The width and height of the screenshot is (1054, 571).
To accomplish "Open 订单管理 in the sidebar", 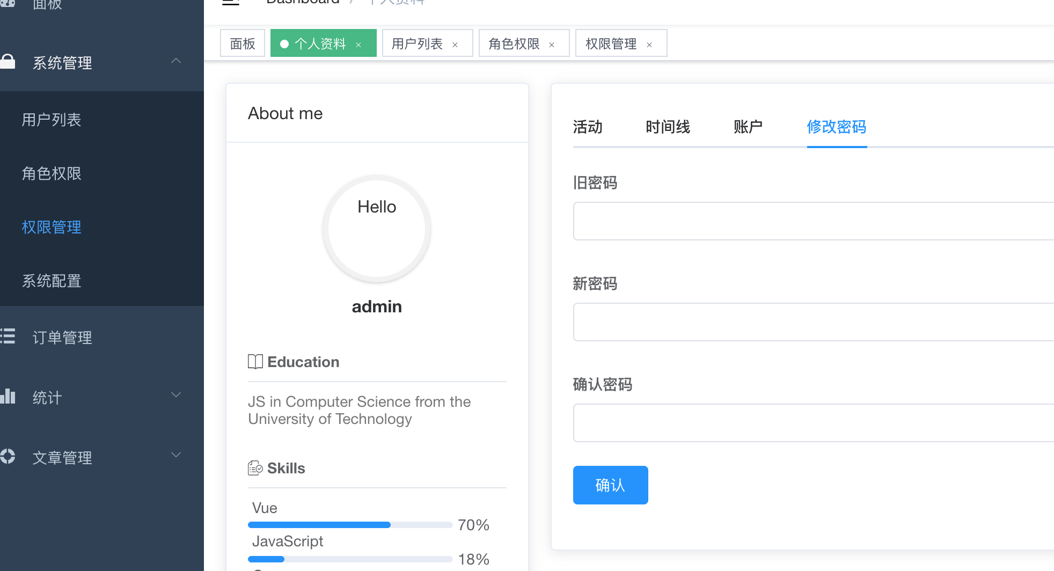I will [x=102, y=337].
